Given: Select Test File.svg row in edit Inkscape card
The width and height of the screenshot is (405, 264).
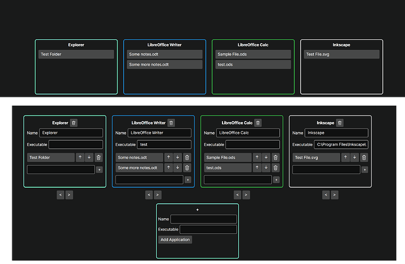Looking at the screenshot, I should 316,157.
